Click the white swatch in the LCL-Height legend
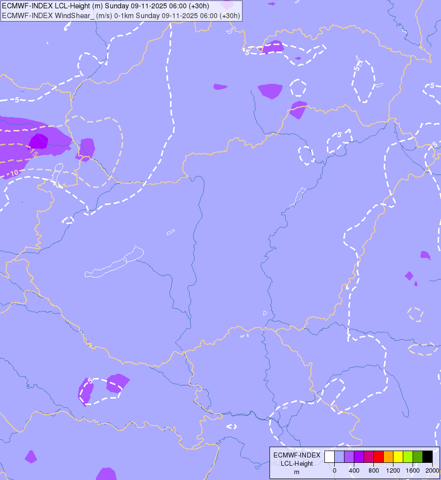This screenshot has height=480, width=441. point(329,456)
